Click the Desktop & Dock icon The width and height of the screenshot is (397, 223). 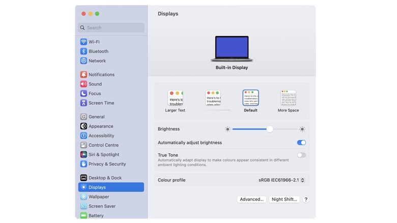point(83,178)
